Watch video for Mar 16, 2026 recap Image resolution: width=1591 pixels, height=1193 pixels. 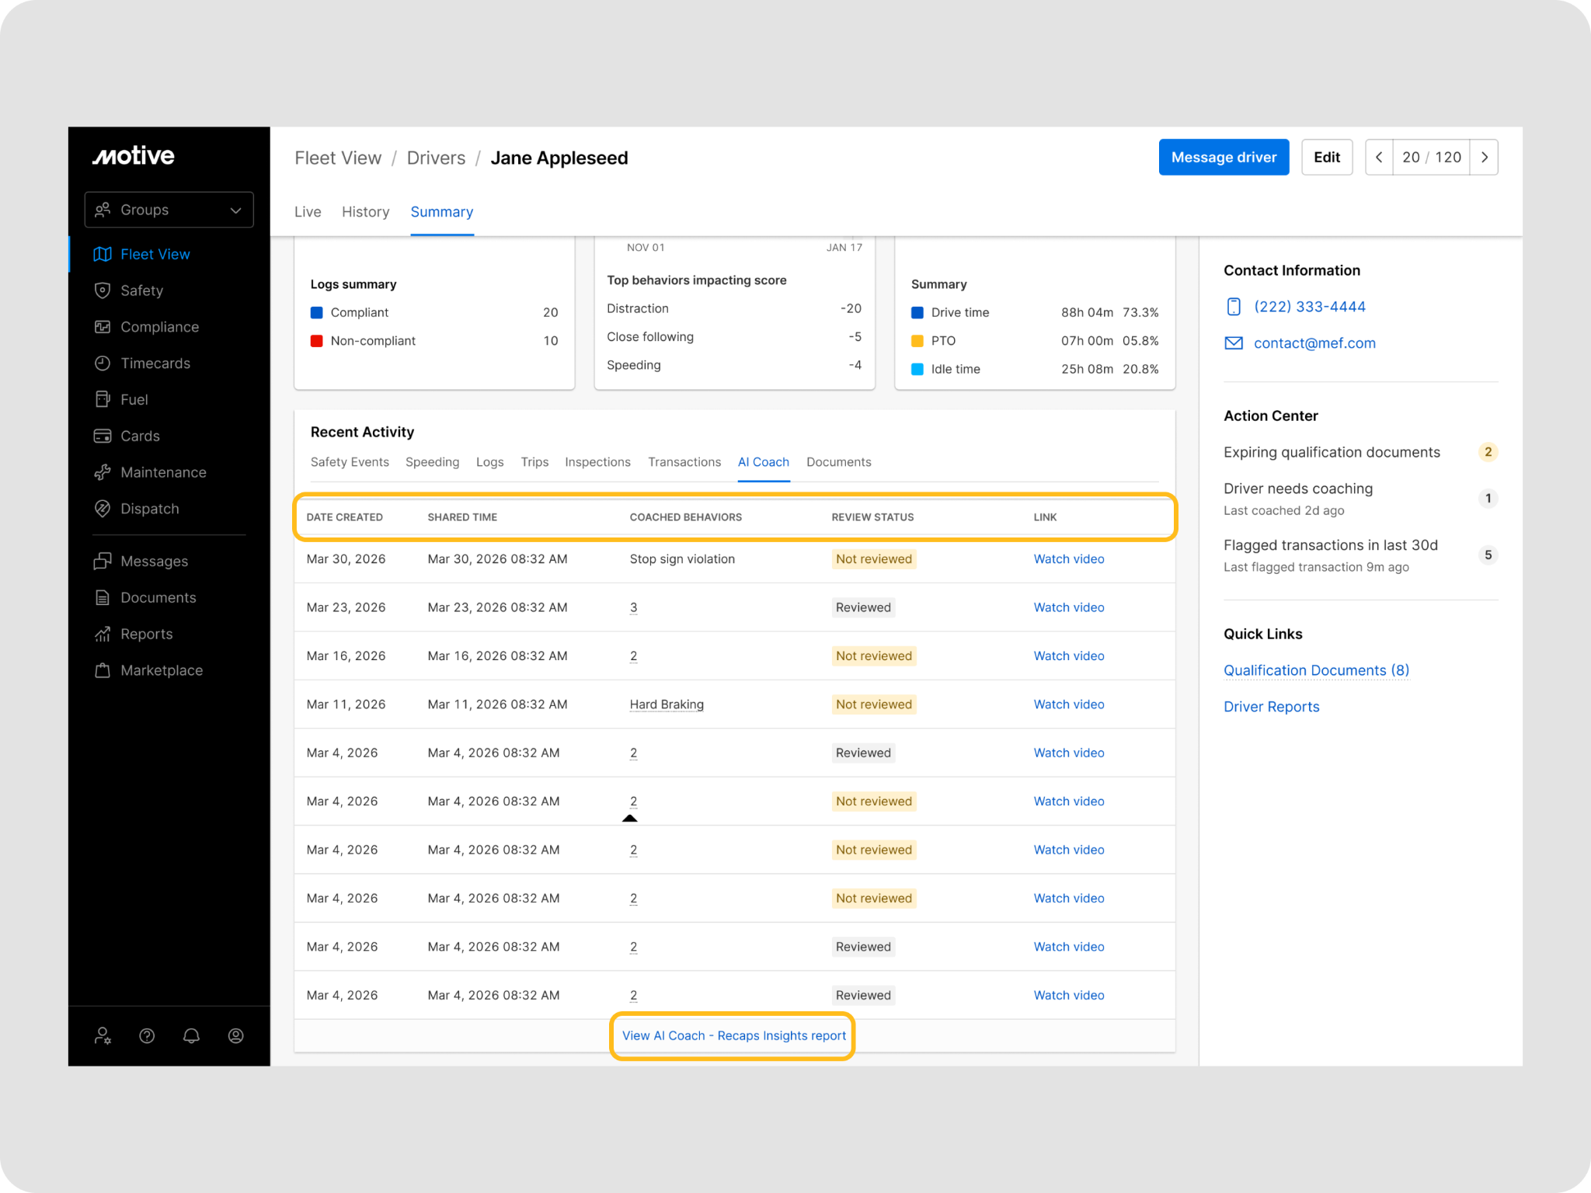[x=1069, y=656]
